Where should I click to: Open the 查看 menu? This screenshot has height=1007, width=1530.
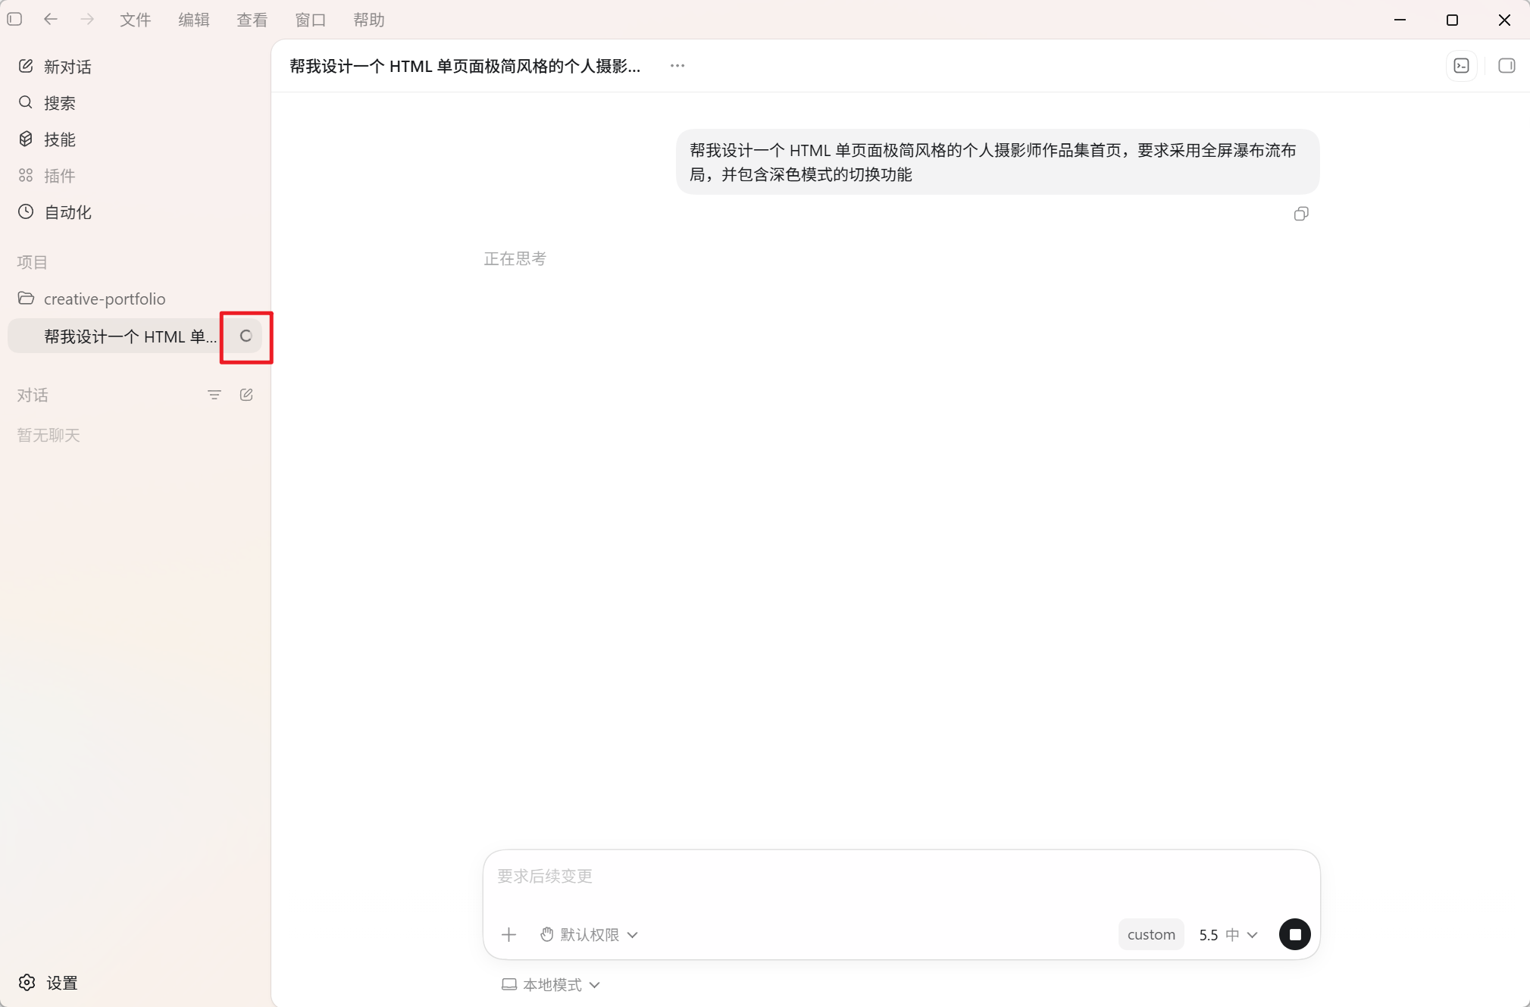(252, 20)
